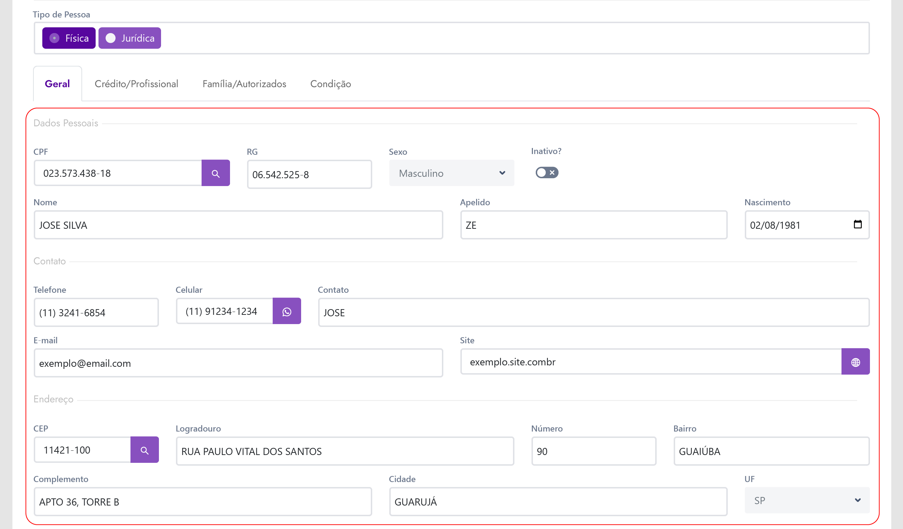Click the WhatsApp icon beside Celular

point(286,311)
